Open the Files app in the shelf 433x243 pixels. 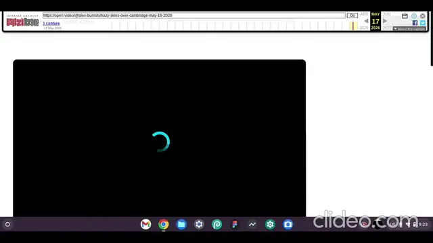click(x=181, y=224)
